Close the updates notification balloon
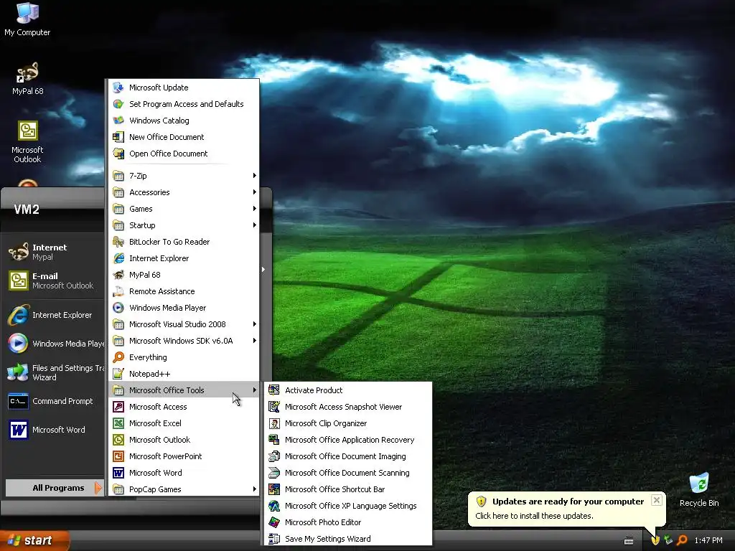The height and width of the screenshot is (551, 735). (x=657, y=500)
